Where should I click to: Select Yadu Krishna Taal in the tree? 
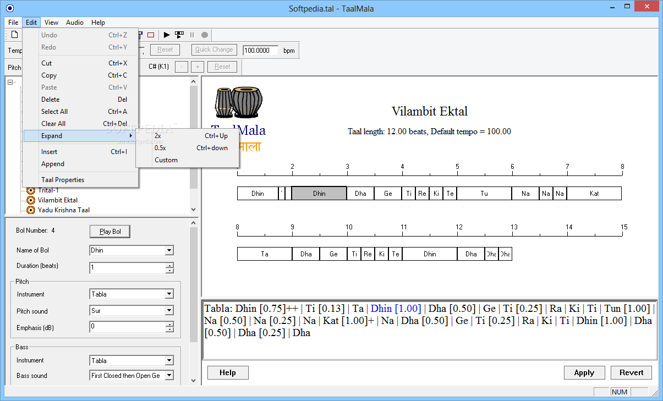pyautogui.click(x=64, y=210)
